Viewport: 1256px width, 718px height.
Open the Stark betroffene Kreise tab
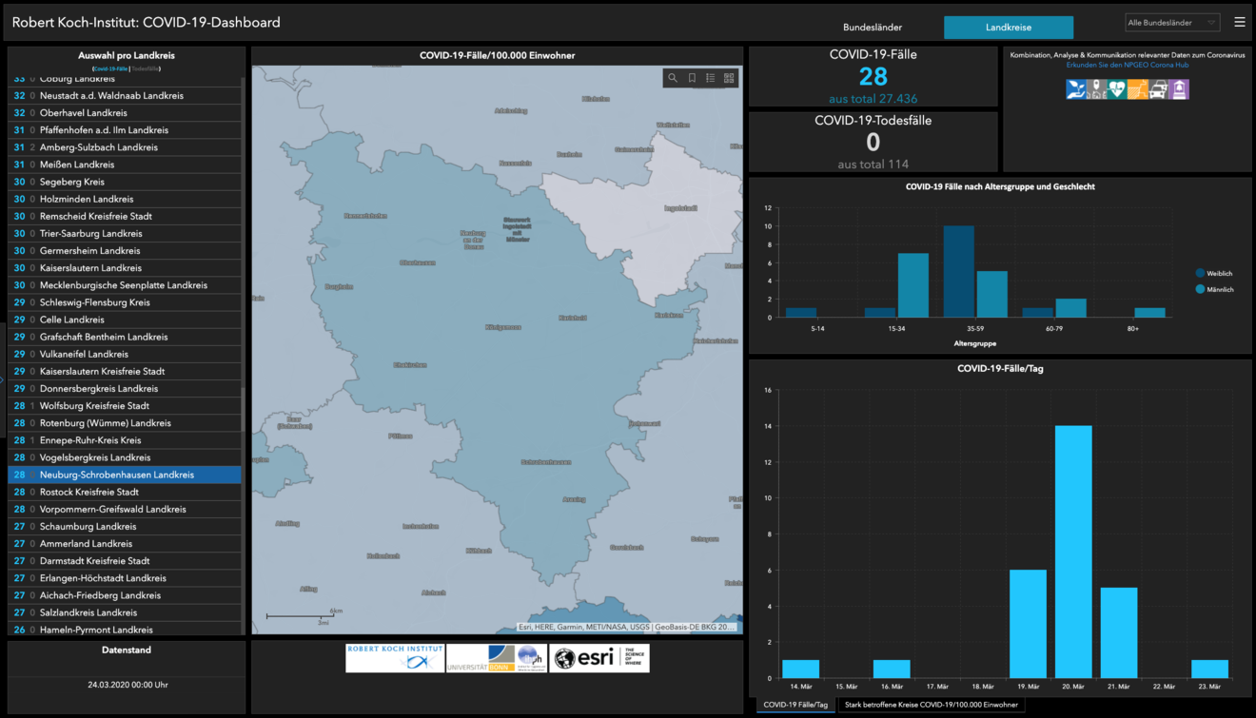pyautogui.click(x=932, y=705)
